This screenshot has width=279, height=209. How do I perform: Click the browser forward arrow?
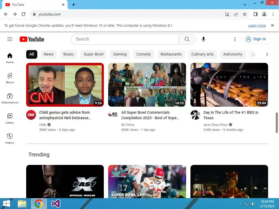[x=15, y=14]
